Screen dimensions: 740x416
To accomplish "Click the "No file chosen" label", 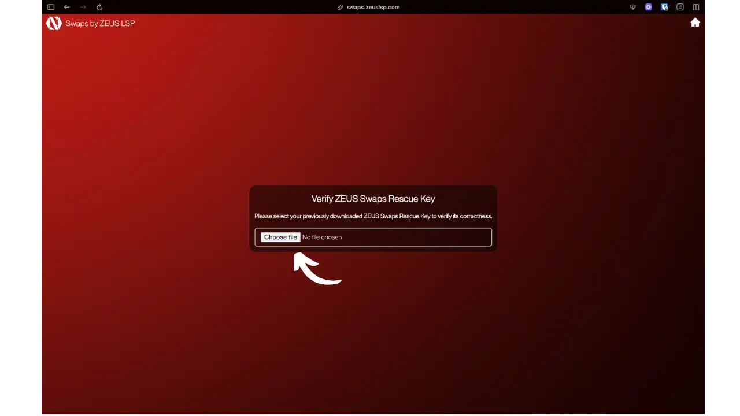I will 322,237.
